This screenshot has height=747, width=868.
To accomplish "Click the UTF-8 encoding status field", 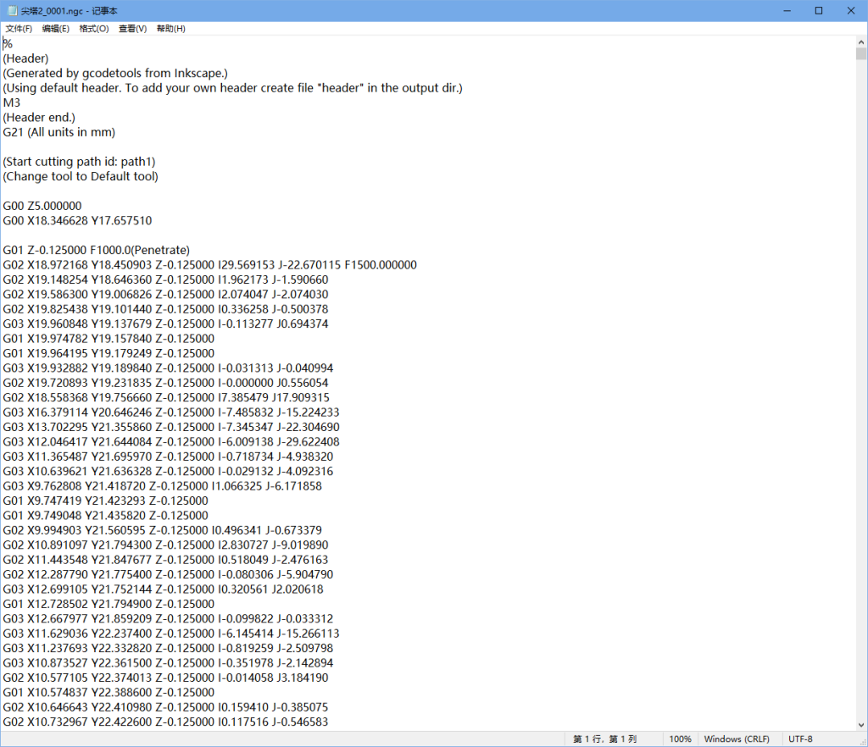I will click(x=800, y=739).
